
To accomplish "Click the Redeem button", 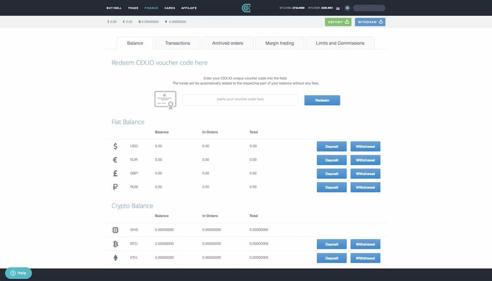I will (322, 100).
